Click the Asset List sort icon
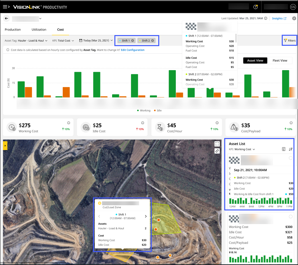This screenshot has height=265, width=298. [x=291, y=149]
